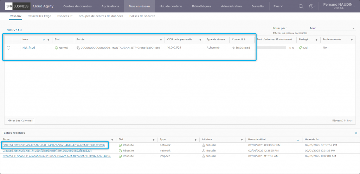Click NOUVEAU to create a network
The image size is (360, 174).
(x=14, y=30)
